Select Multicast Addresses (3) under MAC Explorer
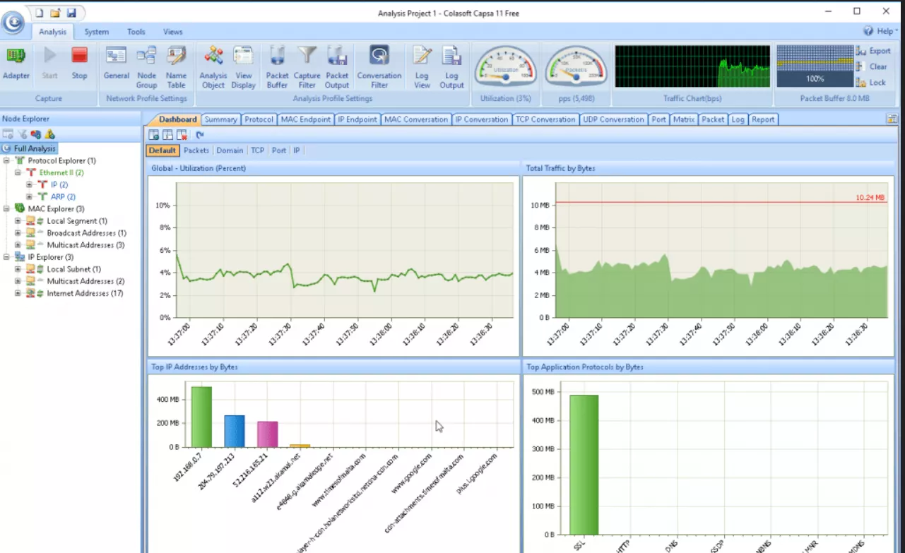905x553 pixels. pos(85,245)
